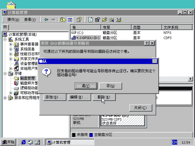Click the 关闭(C) button
This screenshot has width=195, height=146.
[x=141, y=108]
